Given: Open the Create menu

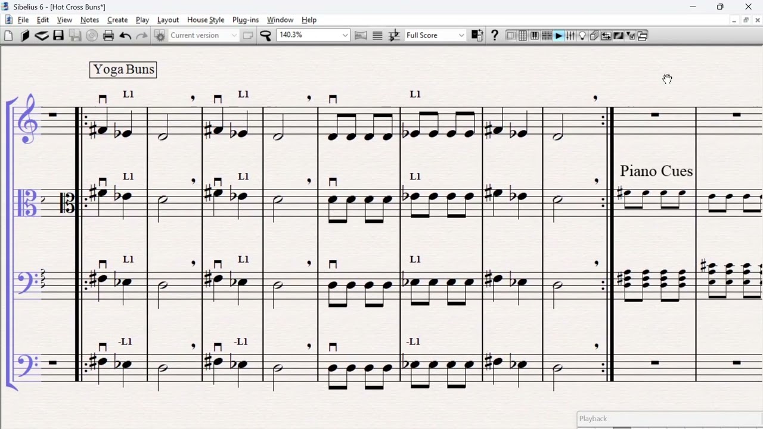Looking at the screenshot, I should tap(117, 20).
